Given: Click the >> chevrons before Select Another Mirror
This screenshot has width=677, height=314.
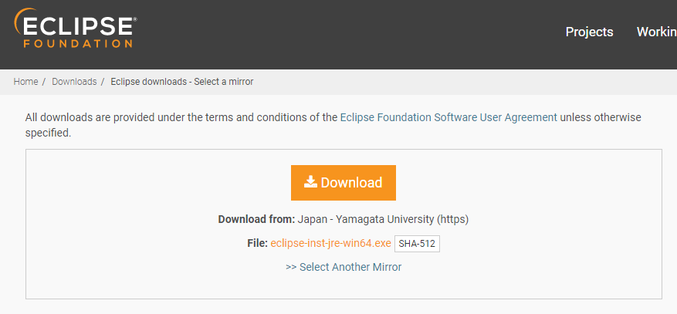Looking at the screenshot, I should [291, 267].
